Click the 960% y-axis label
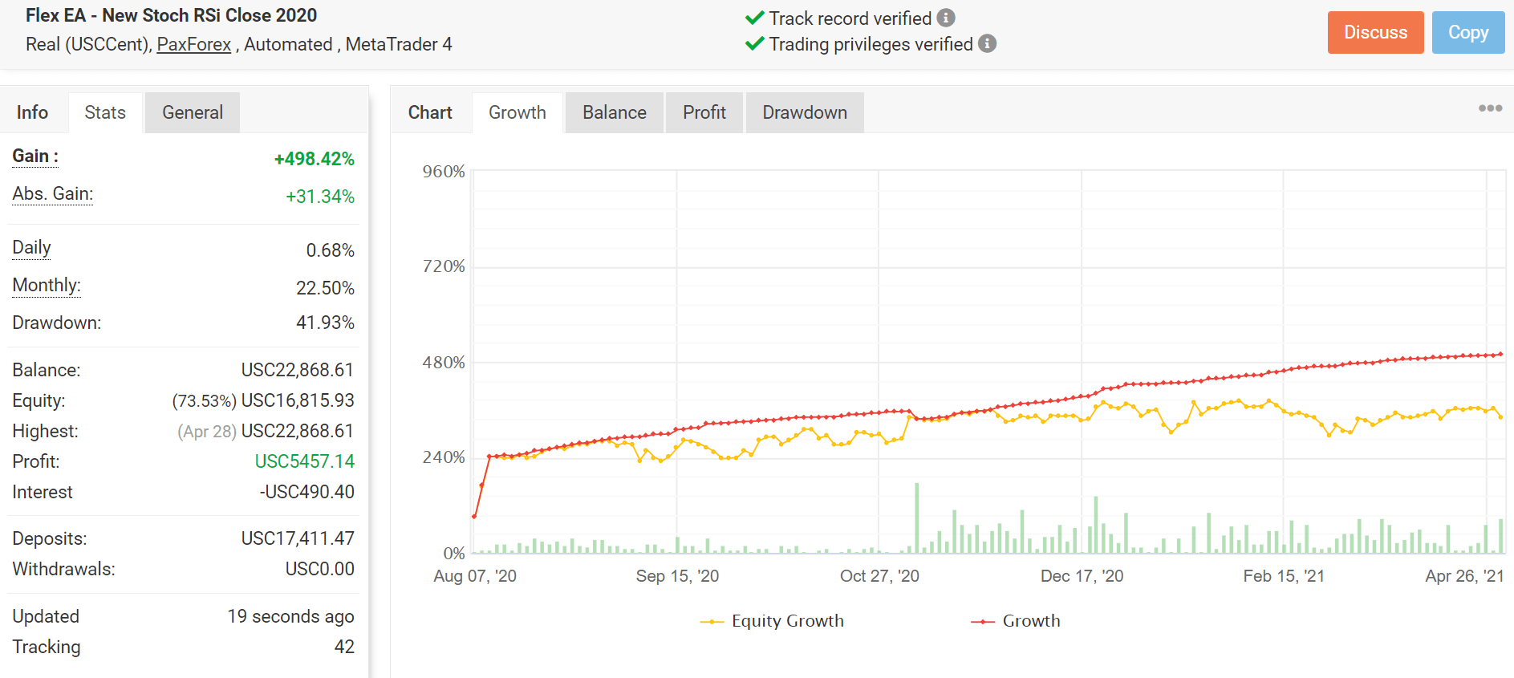The width and height of the screenshot is (1514, 678). (444, 172)
